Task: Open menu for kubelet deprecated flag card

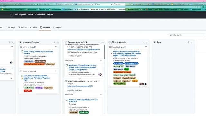Action: tap(146, 47)
